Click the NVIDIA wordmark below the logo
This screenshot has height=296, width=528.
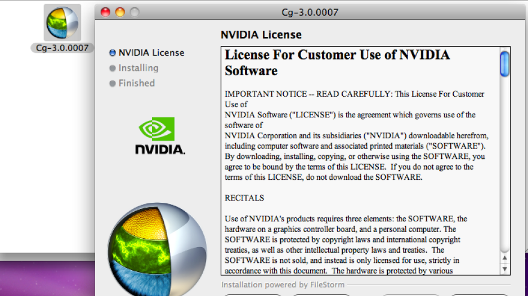click(x=160, y=149)
